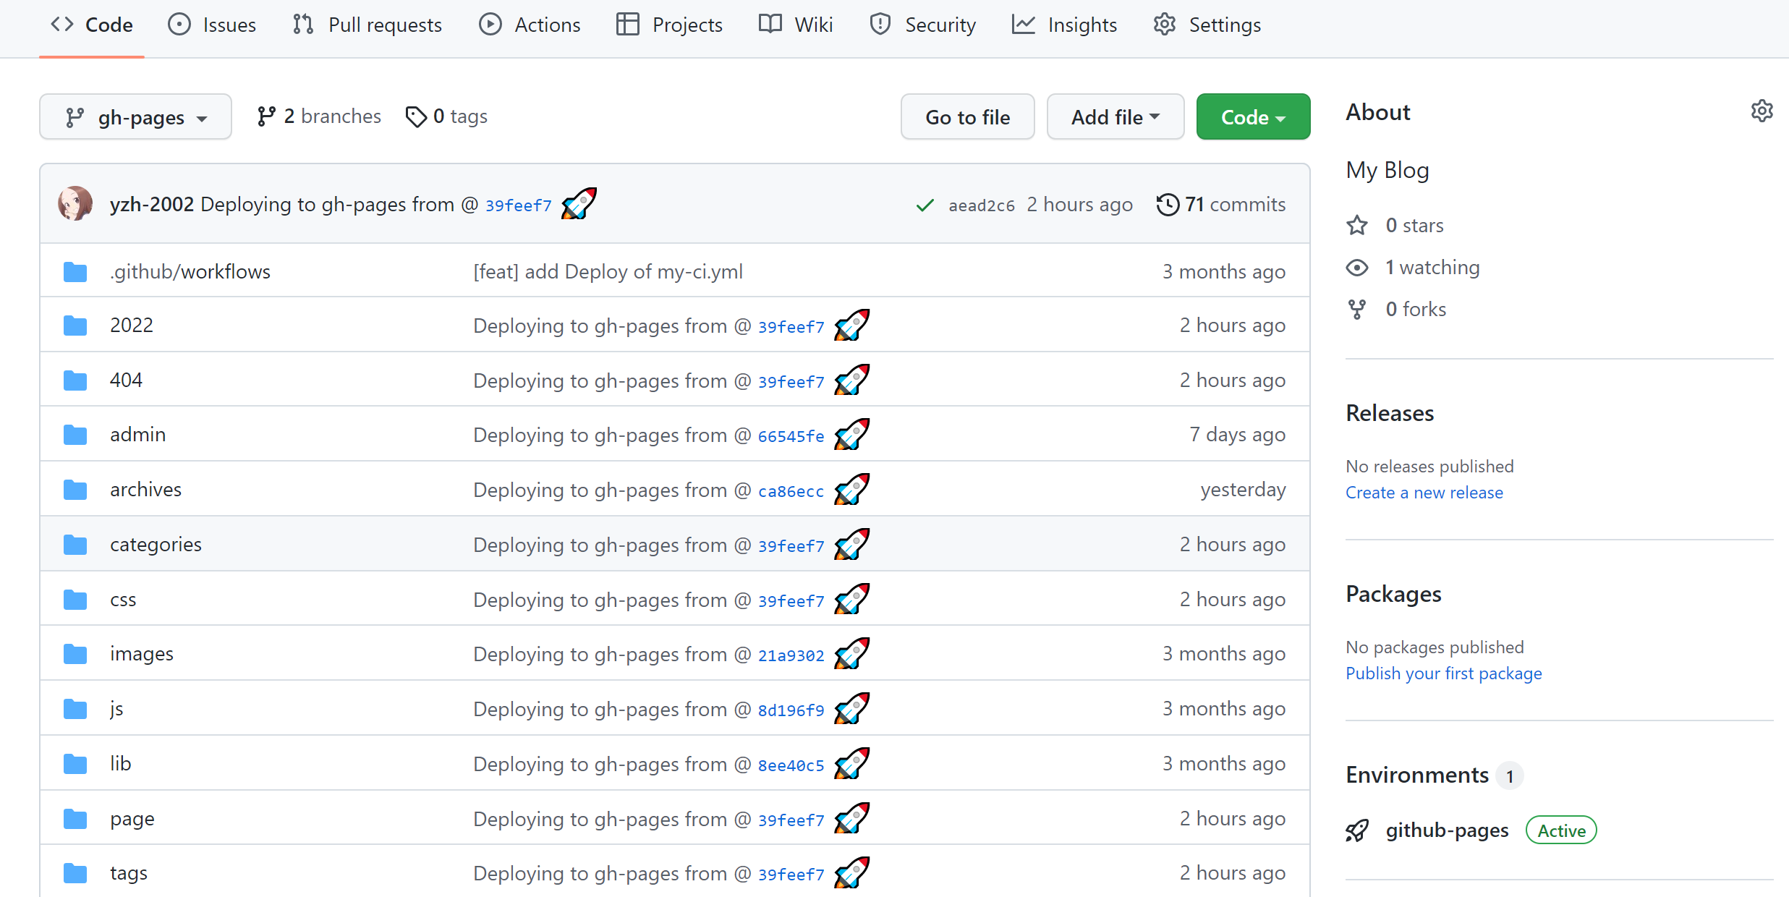Viewport: 1789px width, 897px height.
Task: Click the commit status green checkmark
Action: pos(925,205)
